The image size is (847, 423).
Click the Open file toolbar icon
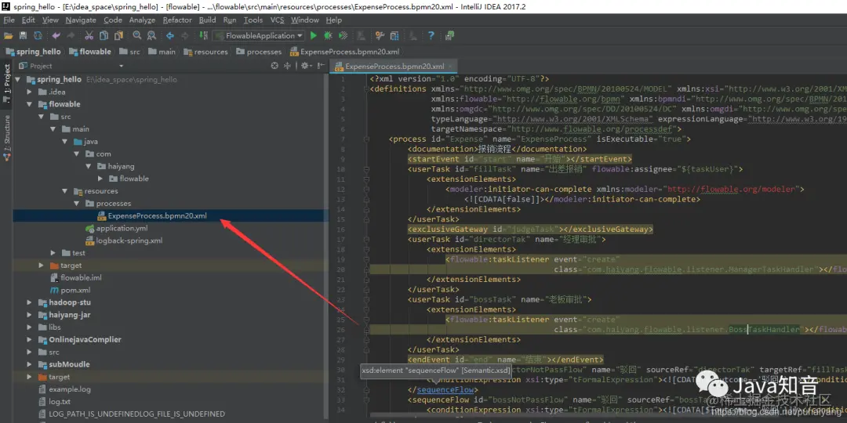tap(8, 35)
